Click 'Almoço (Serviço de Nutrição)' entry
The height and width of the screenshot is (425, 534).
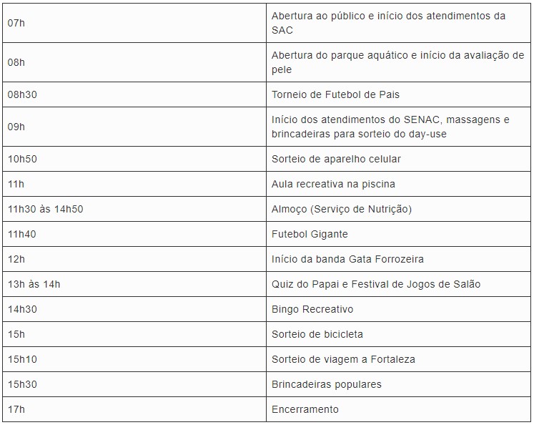[342, 209]
